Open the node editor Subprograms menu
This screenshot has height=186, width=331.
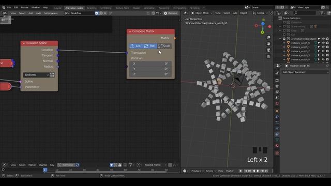pos(51,13)
